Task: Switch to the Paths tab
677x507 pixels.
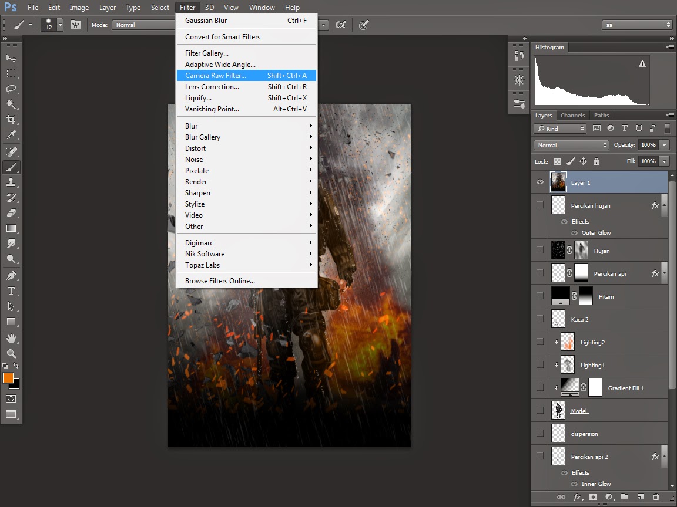Action: coord(601,115)
